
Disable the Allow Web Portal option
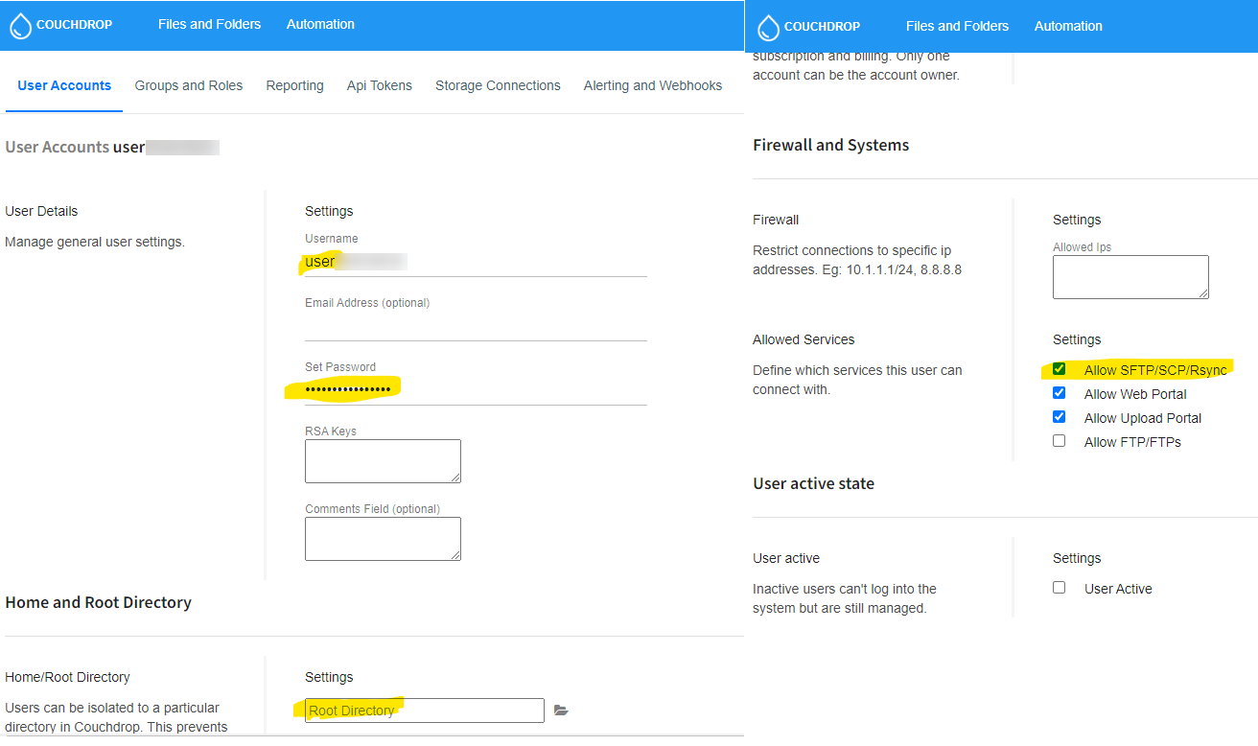[x=1059, y=392]
